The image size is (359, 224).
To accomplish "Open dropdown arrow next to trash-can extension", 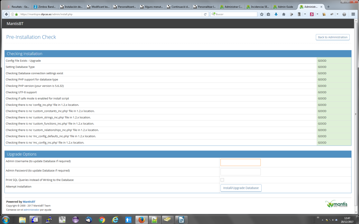I will pyautogui.click(x=305, y=14).
